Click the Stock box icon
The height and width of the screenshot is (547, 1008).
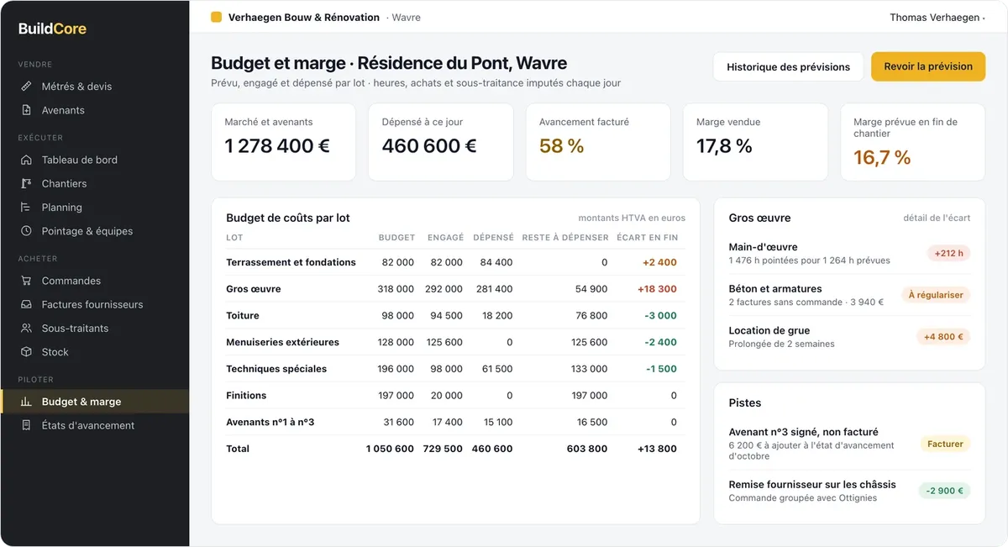(x=26, y=351)
